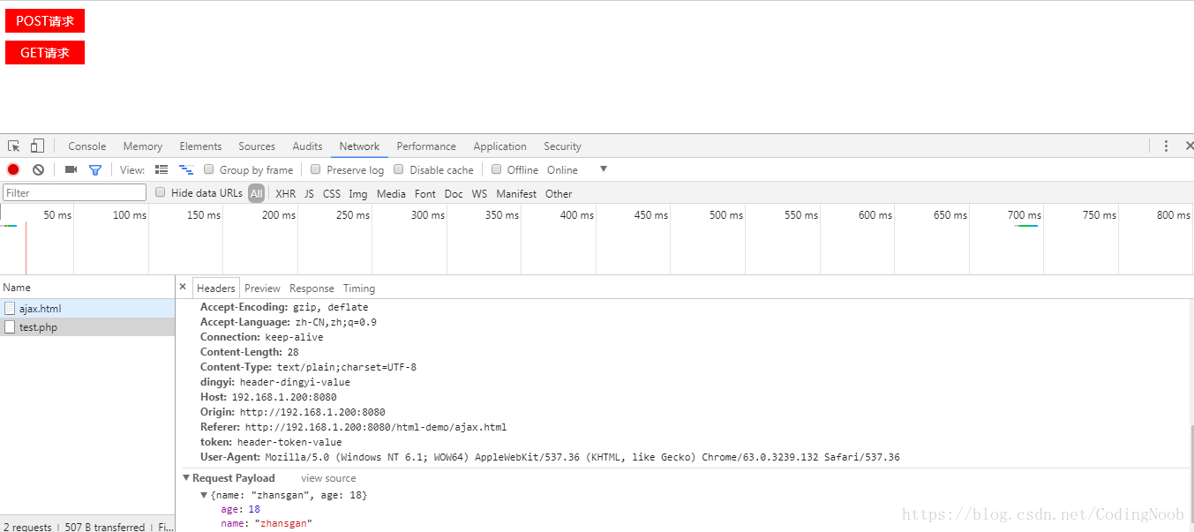
Task: Toggle the network filter funnel icon
Action: (95, 169)
